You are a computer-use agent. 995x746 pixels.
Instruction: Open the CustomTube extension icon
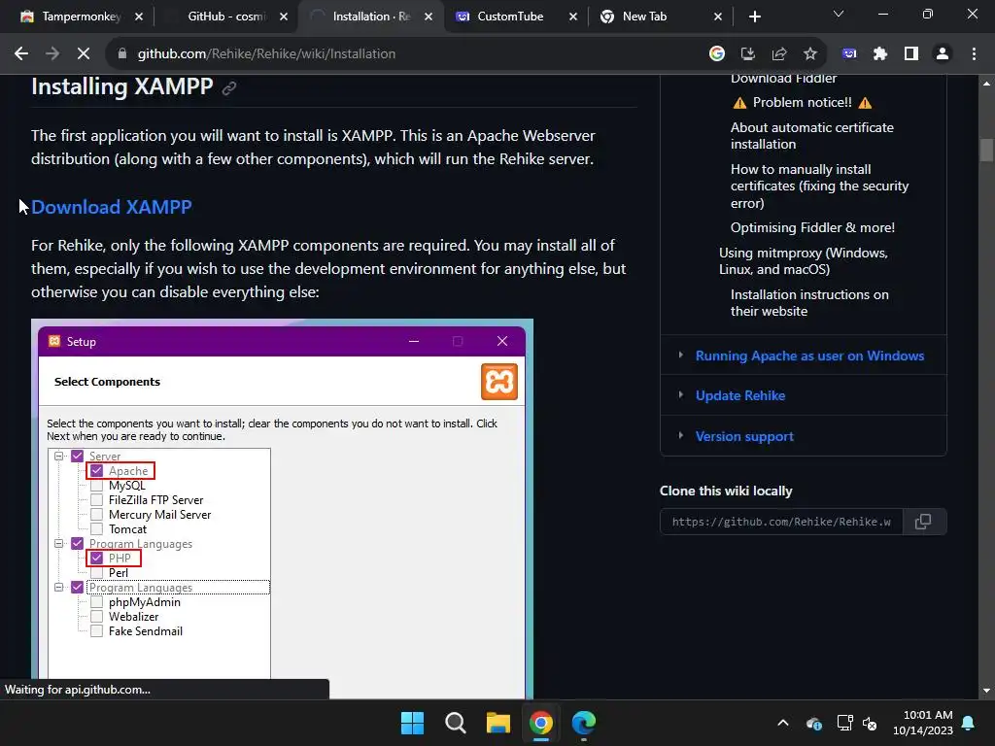849,54
